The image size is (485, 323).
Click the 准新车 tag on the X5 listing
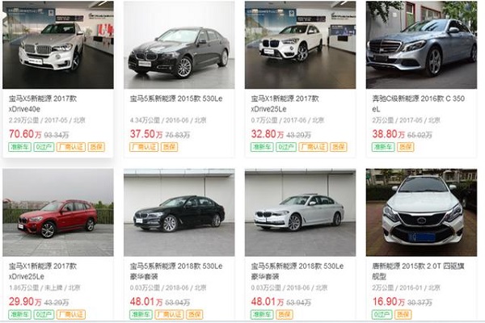pos(19,147)
